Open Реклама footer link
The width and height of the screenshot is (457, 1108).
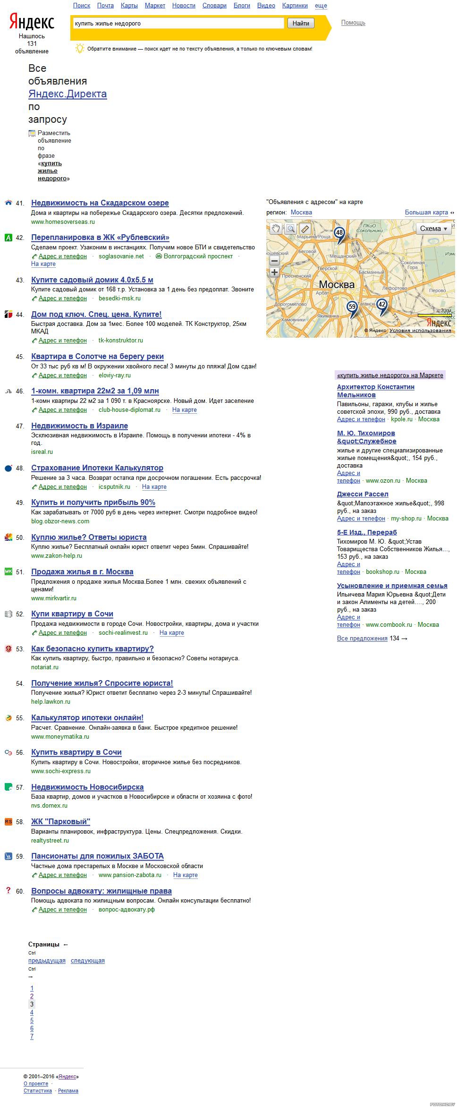68,1091
